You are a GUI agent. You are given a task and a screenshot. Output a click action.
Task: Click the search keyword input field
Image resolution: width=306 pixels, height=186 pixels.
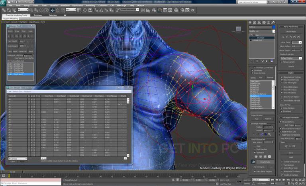(252, 2)
